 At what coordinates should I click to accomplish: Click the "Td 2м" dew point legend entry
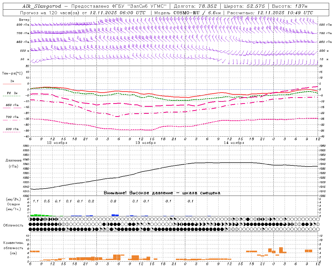click(x=12, y=93)
